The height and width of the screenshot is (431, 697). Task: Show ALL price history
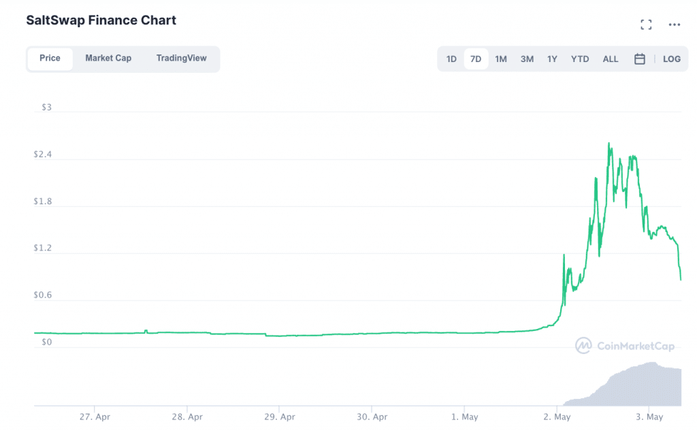click(x=611, y=59)
